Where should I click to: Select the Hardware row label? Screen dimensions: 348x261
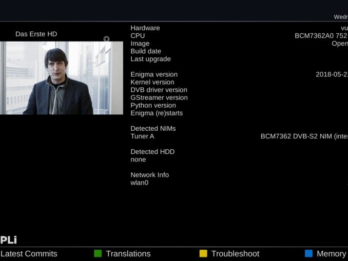coord(145,28)
